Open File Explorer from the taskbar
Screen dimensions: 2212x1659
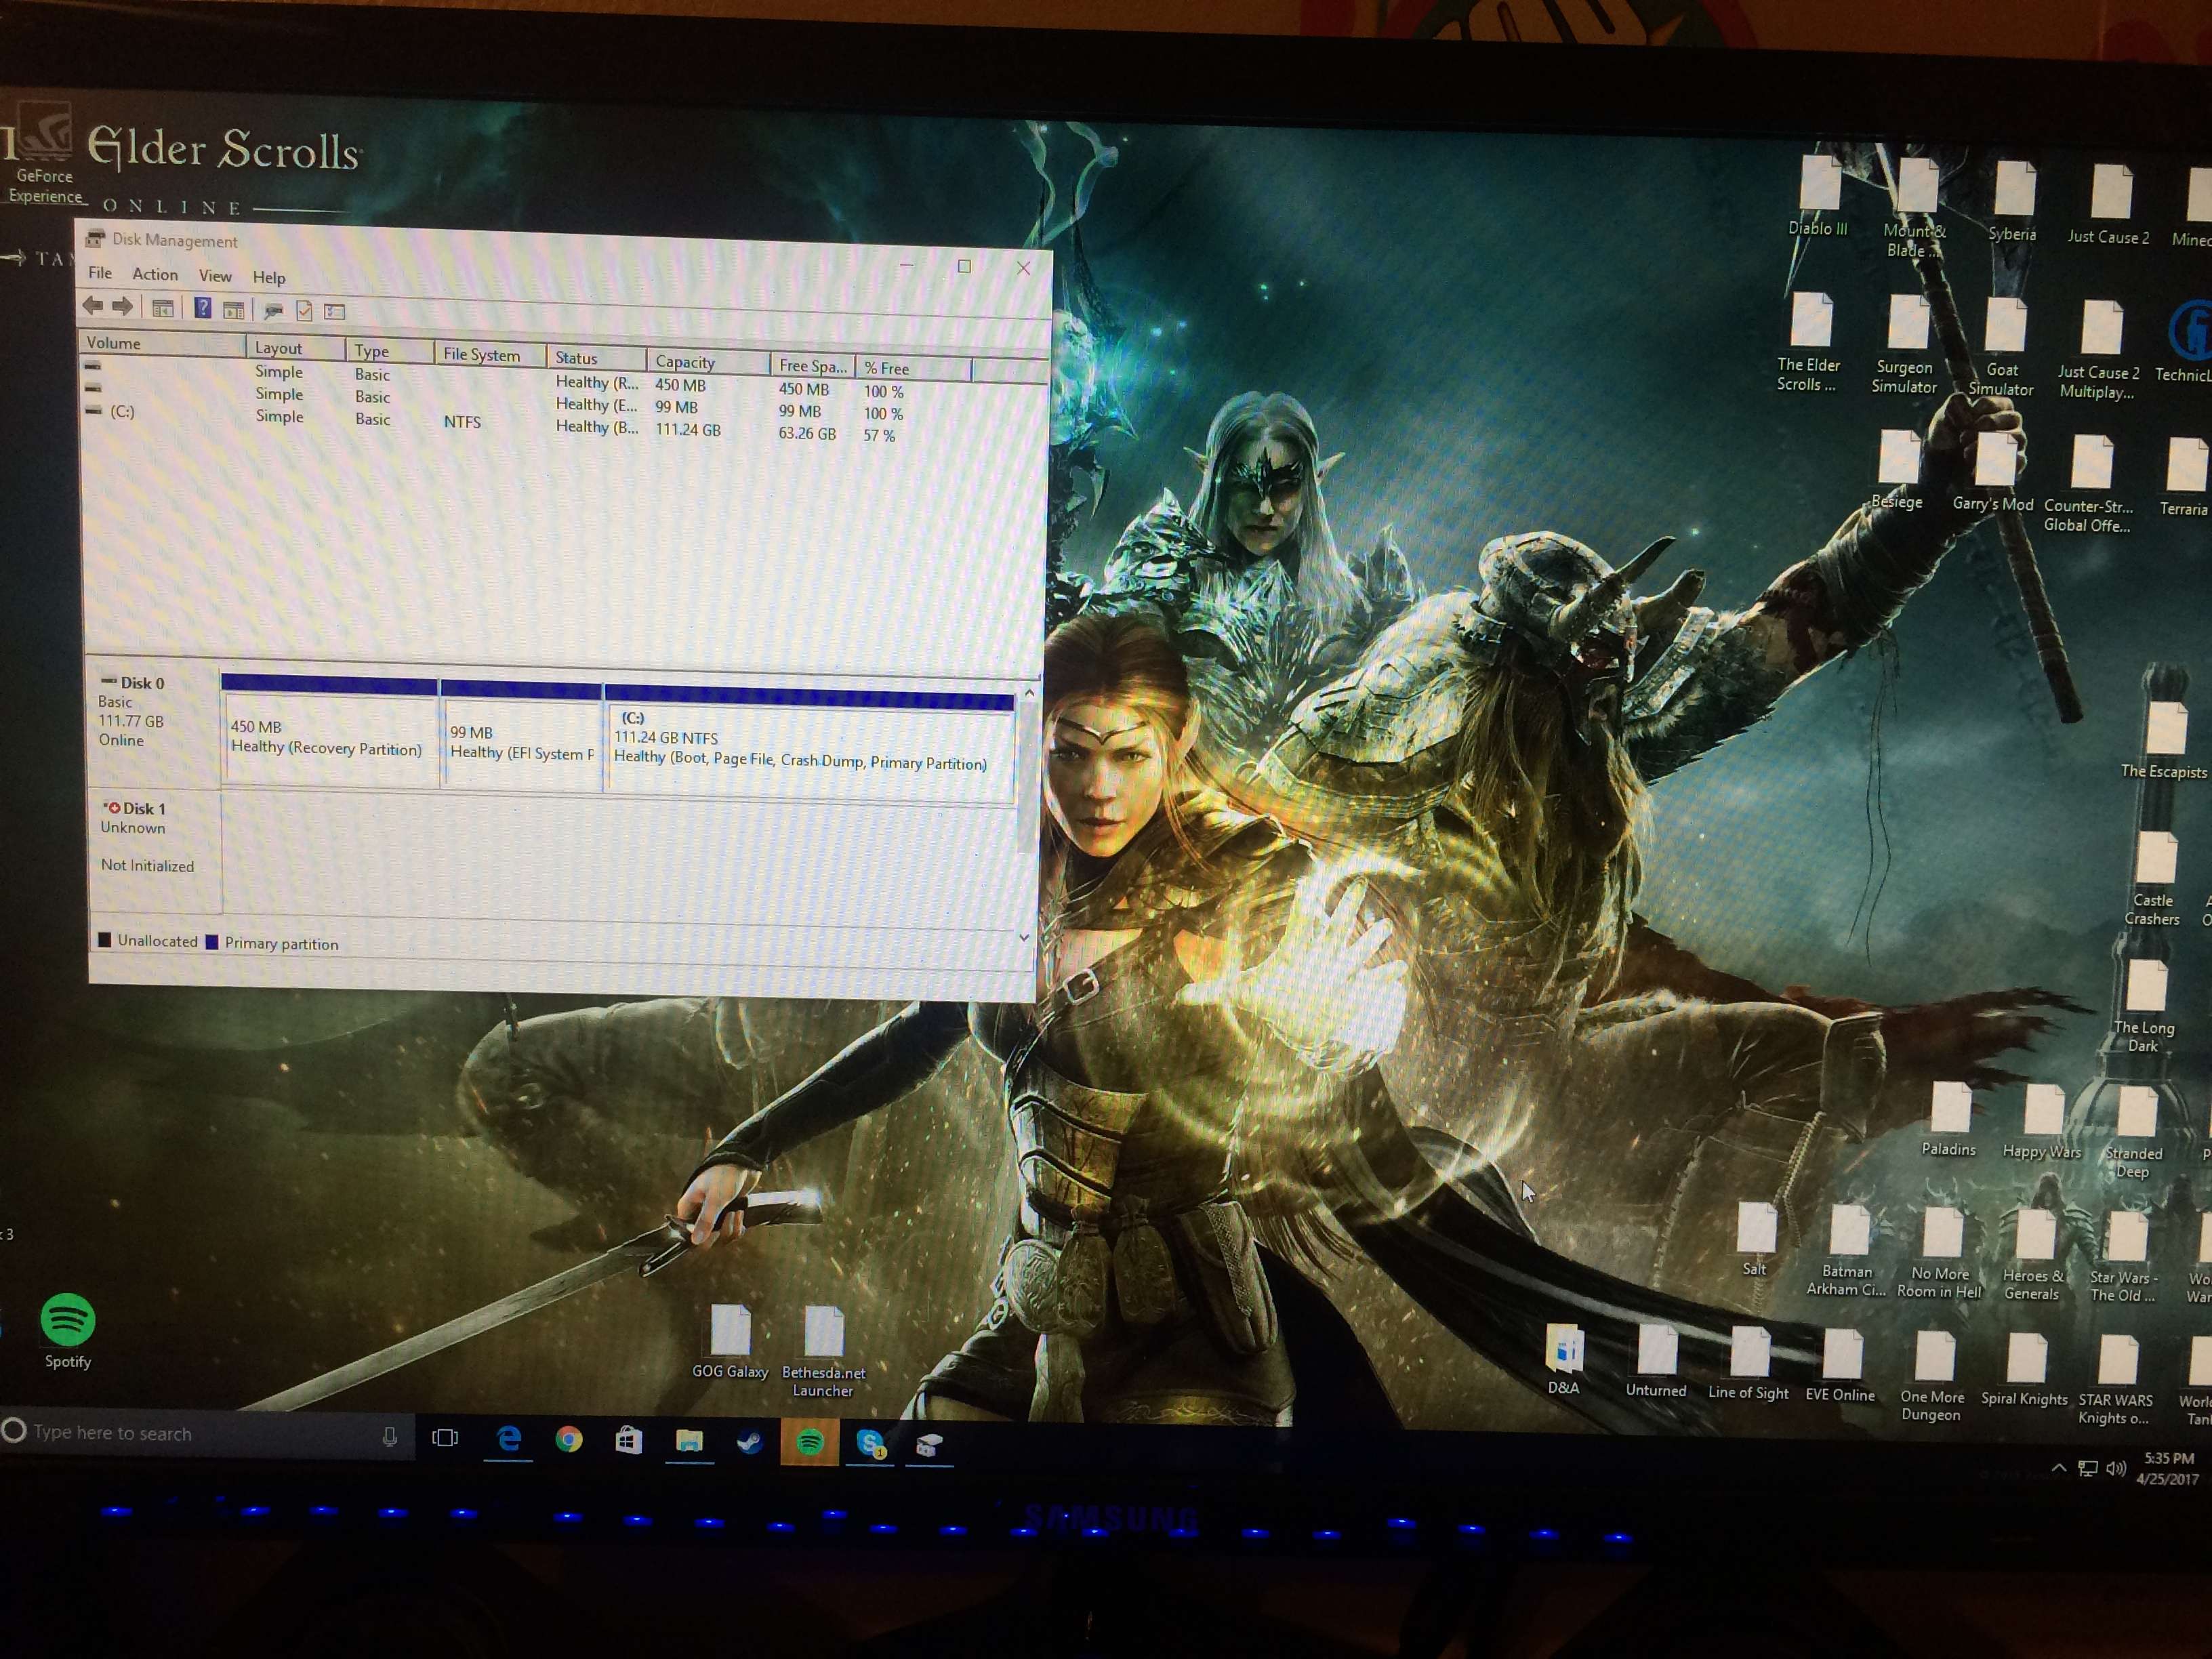[689, 1442]
